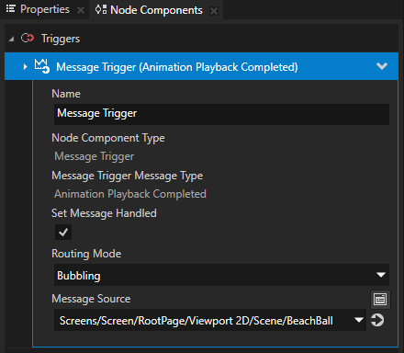Screen dimensions: 404x353
Task: Click the 'Message Trigger Message Type' label
Action: (x=128, y=176)
